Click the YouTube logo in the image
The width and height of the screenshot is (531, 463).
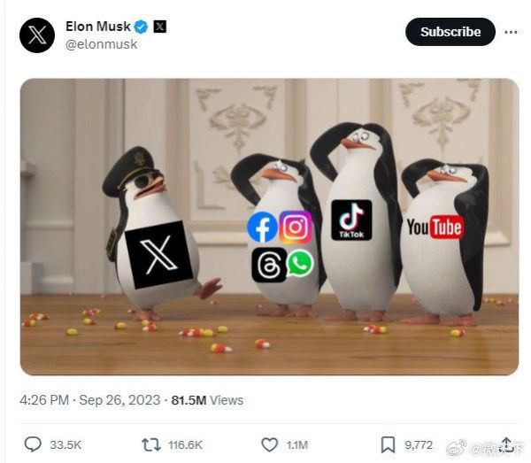(x=435, y=227)
